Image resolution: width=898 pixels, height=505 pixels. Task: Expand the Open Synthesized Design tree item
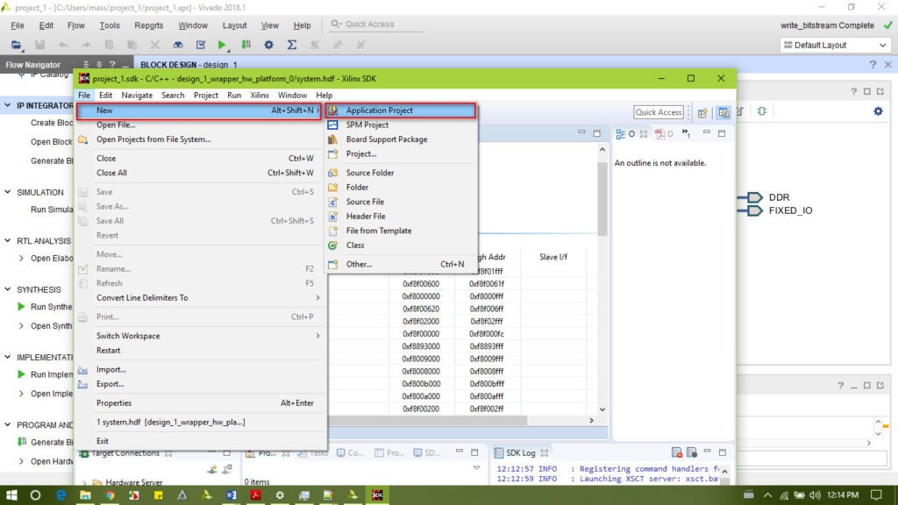(x=22, y=326)
